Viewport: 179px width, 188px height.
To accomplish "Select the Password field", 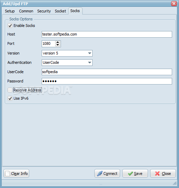I will tap(107, 81).
